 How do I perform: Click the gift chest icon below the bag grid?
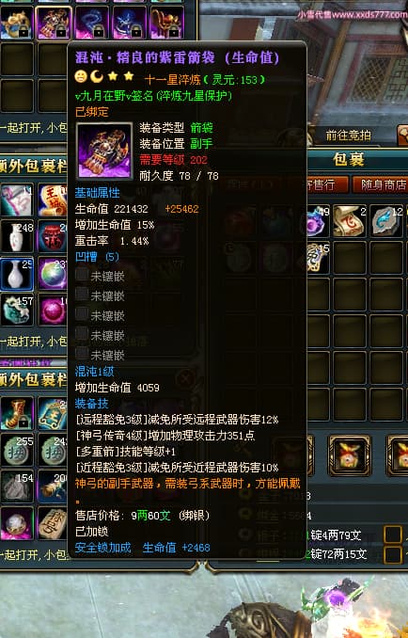pyautogui.click(x=350, y=455)
